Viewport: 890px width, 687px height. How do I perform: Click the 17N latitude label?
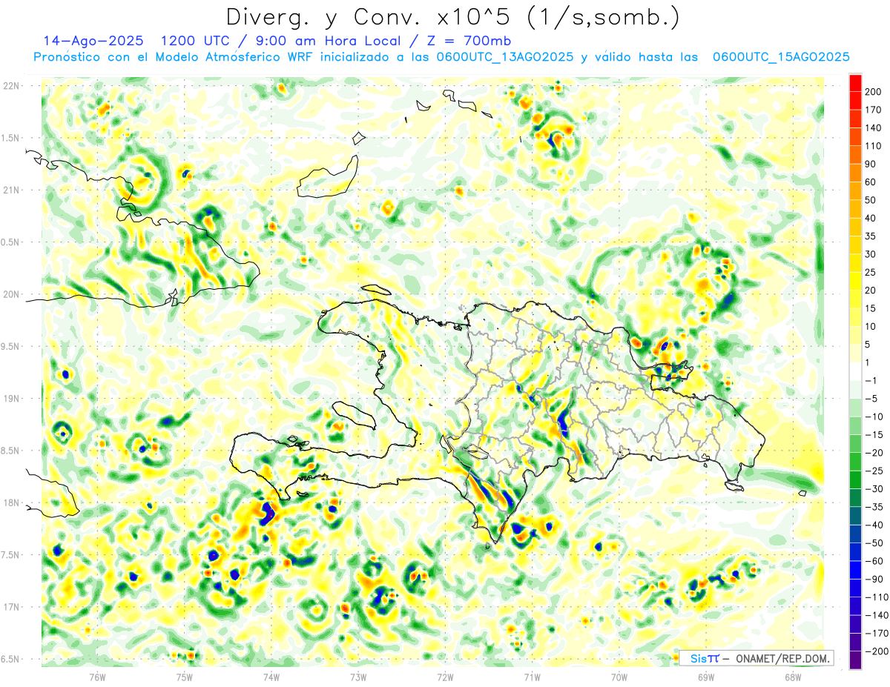(11, 607)
